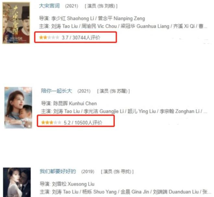The height and width of the screenshot is (197, 214).
Task: Open the 陪你一起长大 title link
Action: tap(56, 91)
